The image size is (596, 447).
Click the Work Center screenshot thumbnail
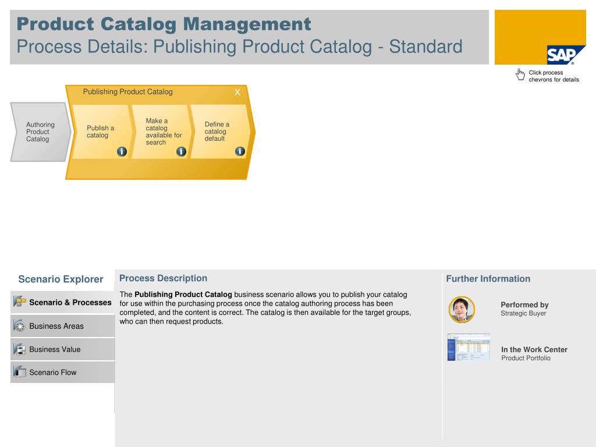pyautogui.click(x=469, y=347)
